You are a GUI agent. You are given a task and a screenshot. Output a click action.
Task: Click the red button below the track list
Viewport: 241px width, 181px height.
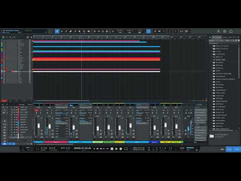tap(4, 101)
